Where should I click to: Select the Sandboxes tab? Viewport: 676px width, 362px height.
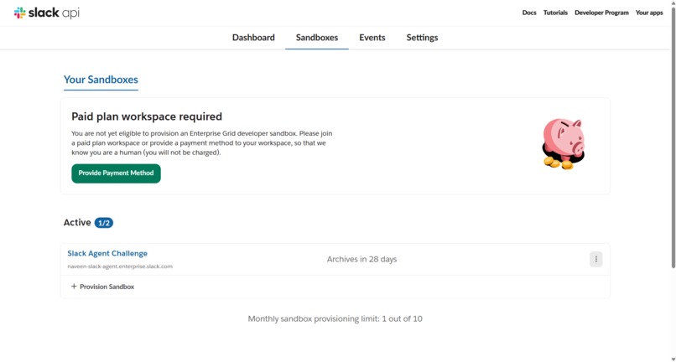[x=317, y=38]
